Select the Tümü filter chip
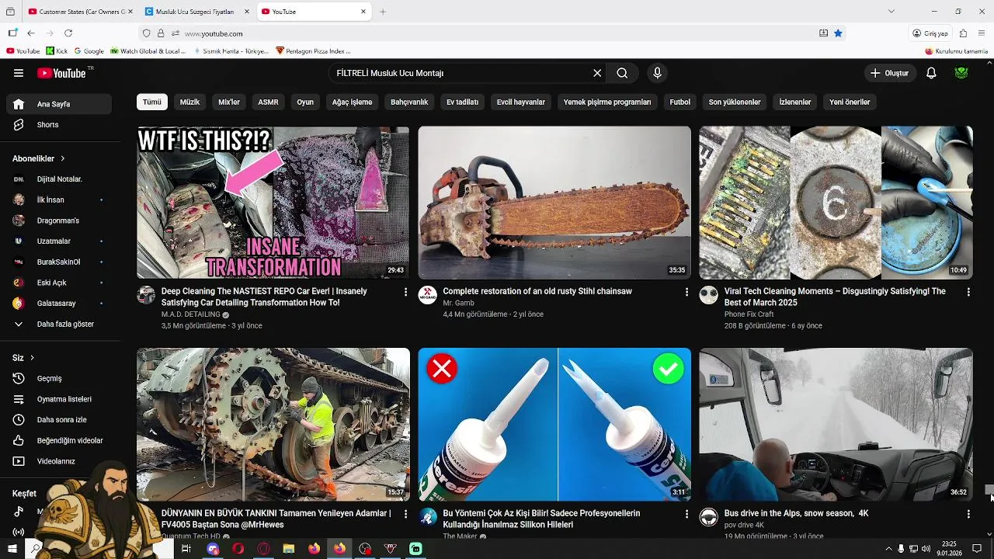 pyautogui.click(x=152, y=102)
